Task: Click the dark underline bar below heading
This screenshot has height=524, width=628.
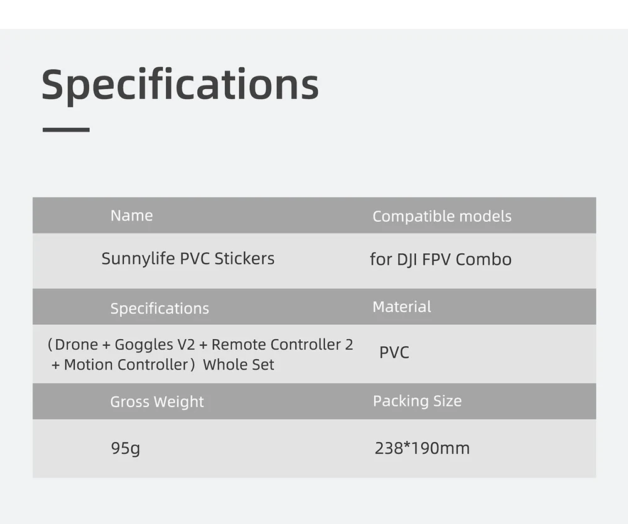Action: point(66,129)
